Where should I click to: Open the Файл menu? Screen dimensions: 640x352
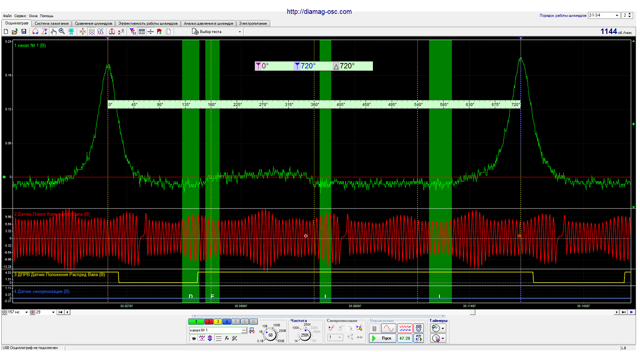(7, 16)
